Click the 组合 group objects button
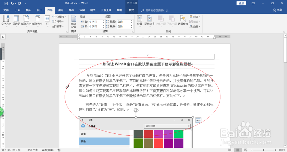This screenshot has width=287, height=152. point(195,21)
